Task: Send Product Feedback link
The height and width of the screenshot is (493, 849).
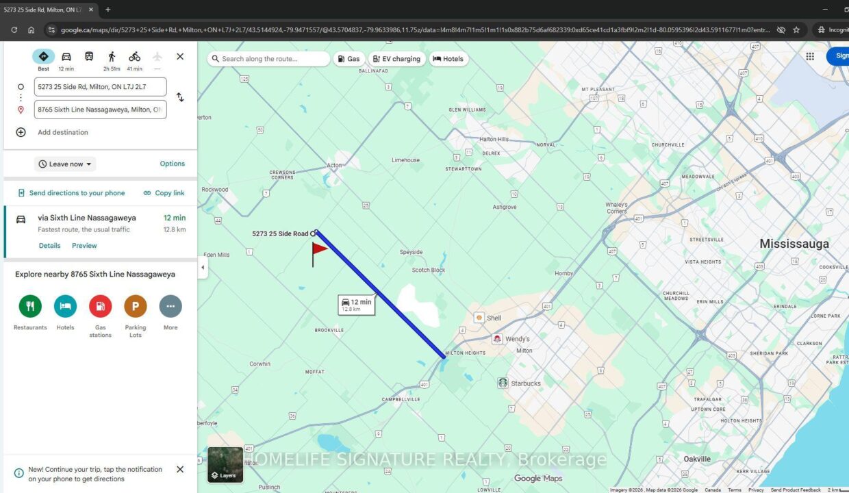Action: [x=796, y=490]
